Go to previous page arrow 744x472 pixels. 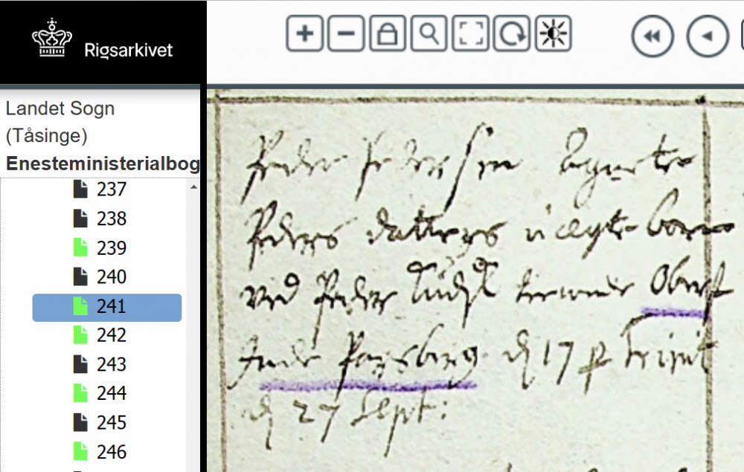point(708,36)
